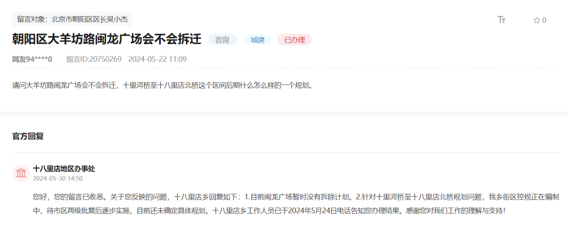
Task: Select the 城建 topic tag
Action: [x=257, y=40]
